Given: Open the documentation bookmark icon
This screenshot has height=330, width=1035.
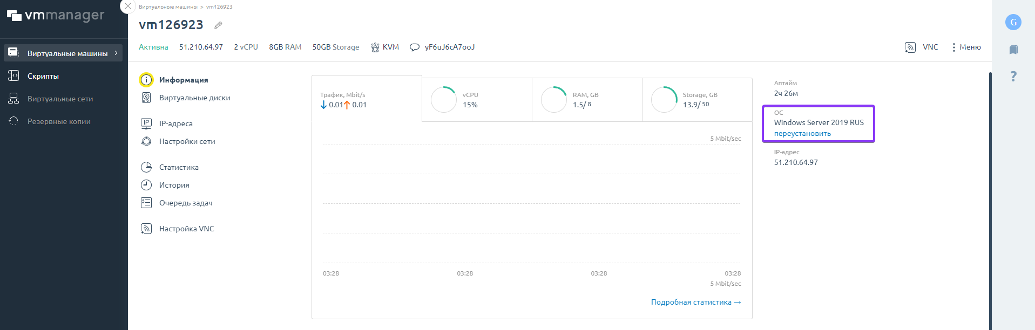Looking at the screenshot, I should pos(1013,50).
